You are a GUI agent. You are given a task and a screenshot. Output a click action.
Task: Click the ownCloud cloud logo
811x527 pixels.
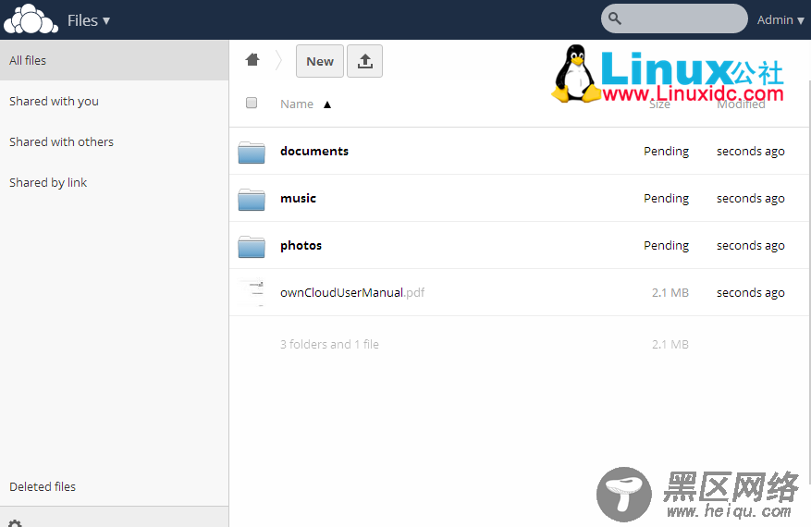point(31,19)
